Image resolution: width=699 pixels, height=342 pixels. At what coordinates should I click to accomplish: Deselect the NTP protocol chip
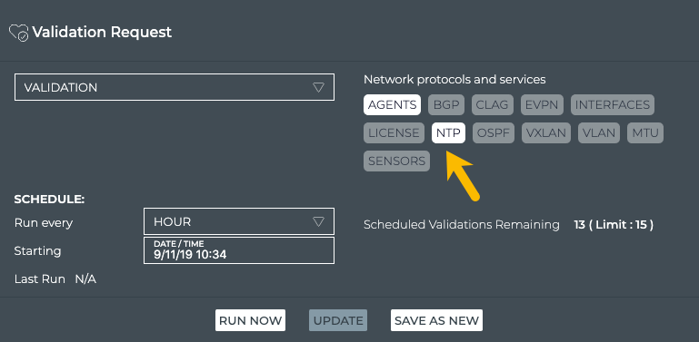(448, 133)
